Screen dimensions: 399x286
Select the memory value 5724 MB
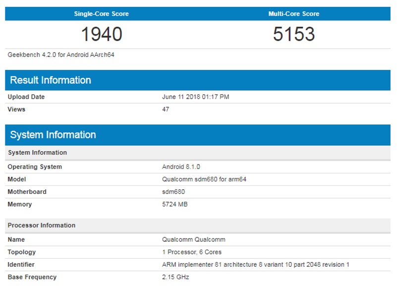(174, 204)
